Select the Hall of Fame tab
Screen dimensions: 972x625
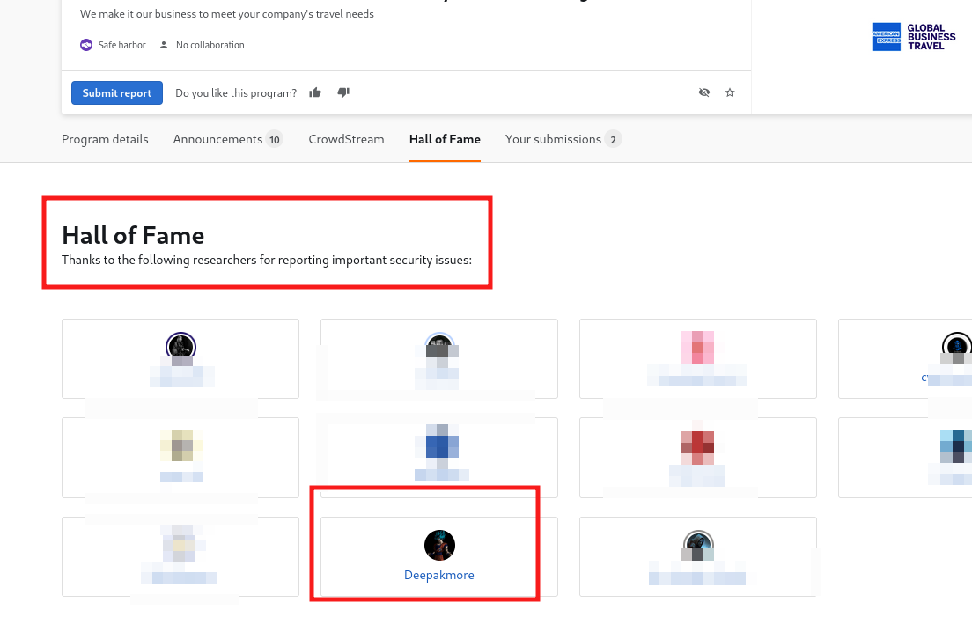click(445, 139)
